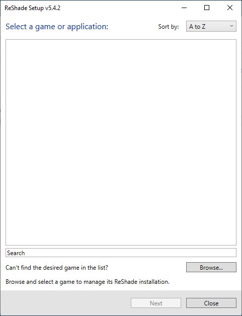Maximize the ReShade Setup window

pyautogui.click(x=207, y=8)
